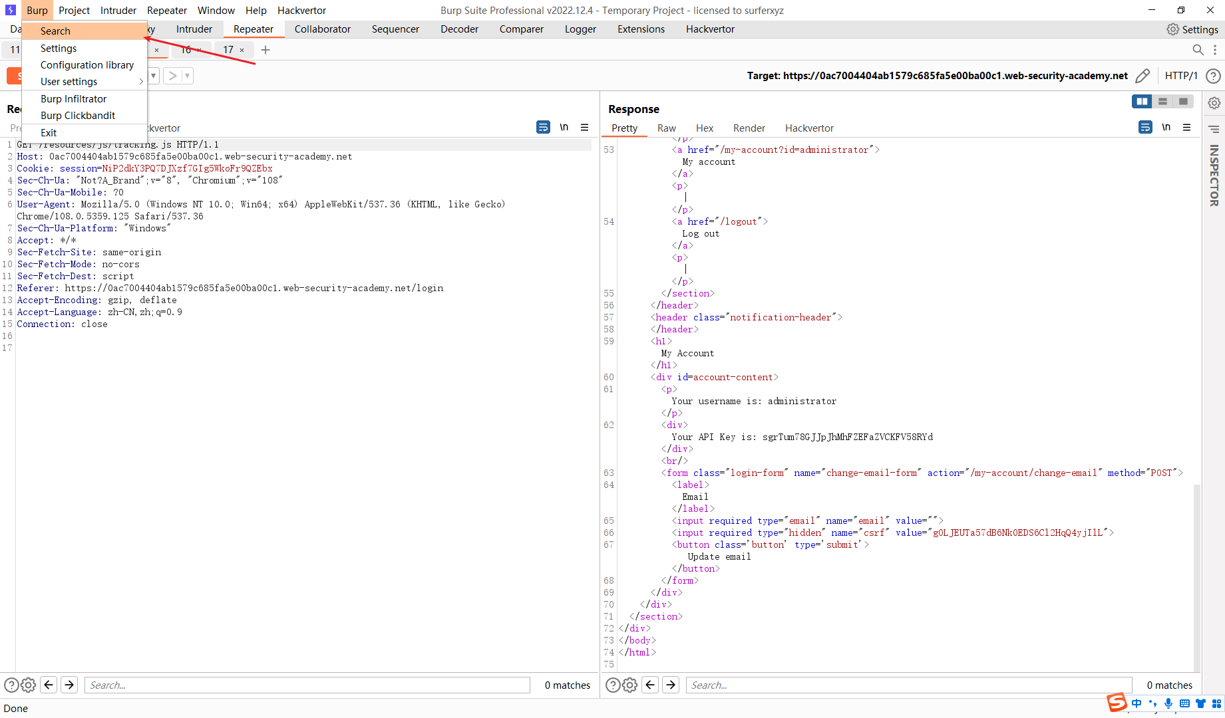The height and width of the screenshot is (718, 1225).
Task: Toggle Chinese input mode 中 icon
Action: pos(1137,703)
